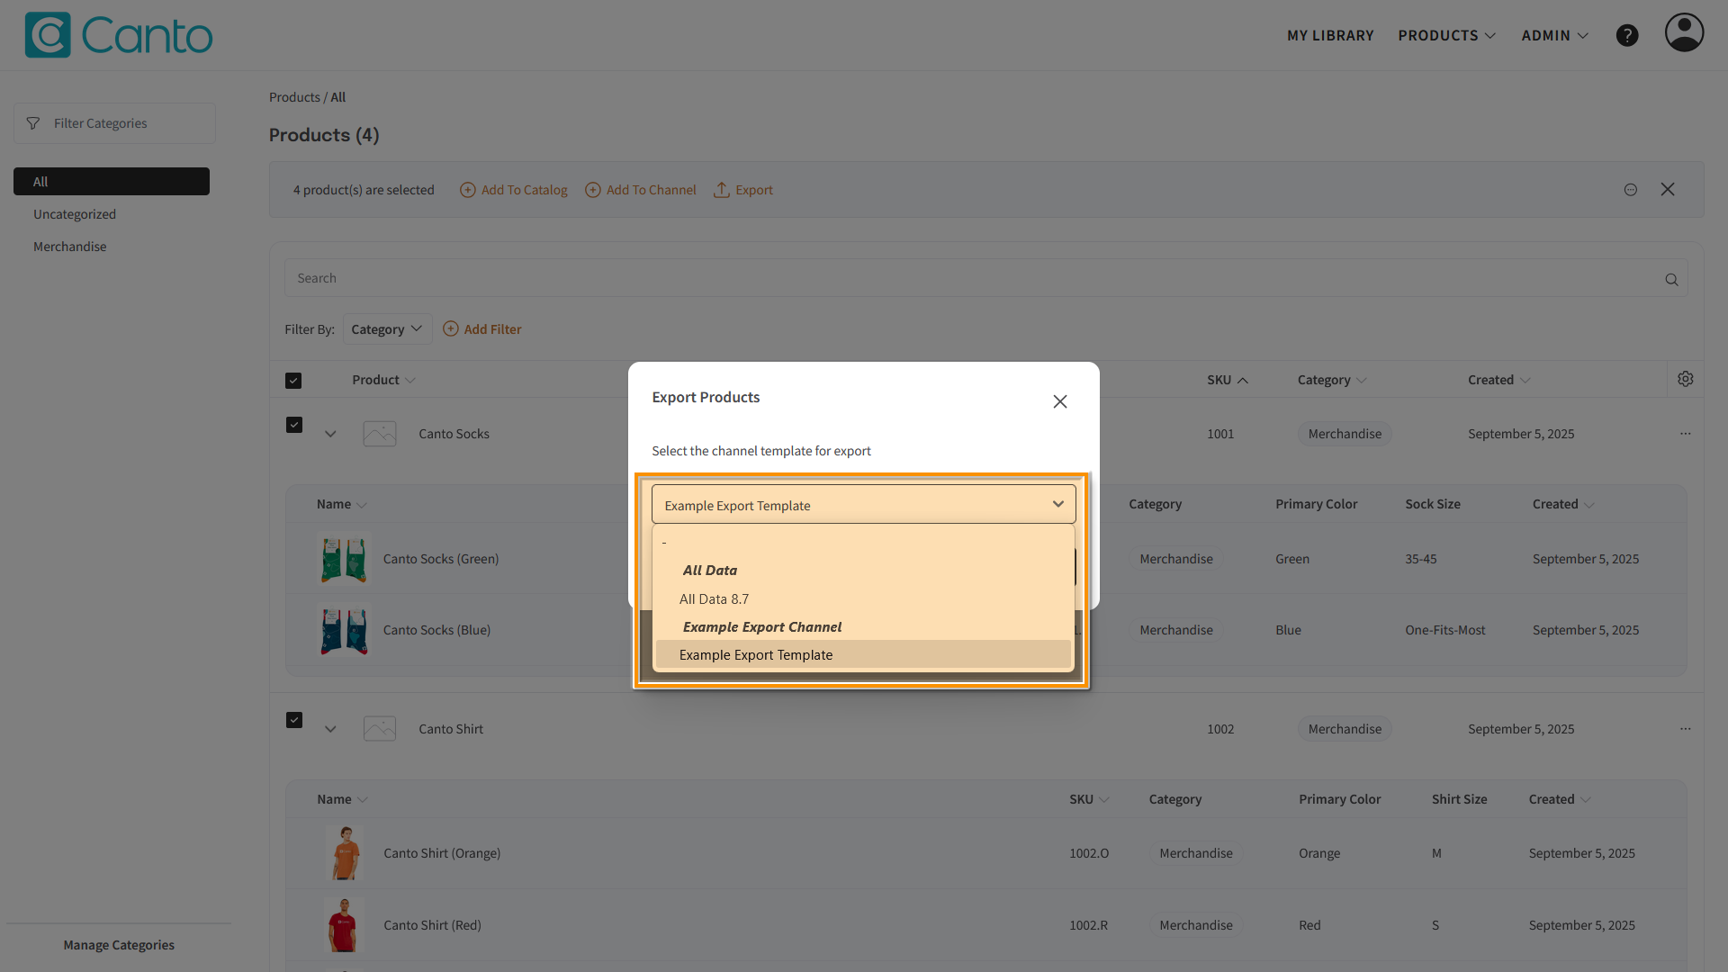1728x972 pixels.
Task: Open Canto Socks row more-options icon
Action: (1685, 434)
